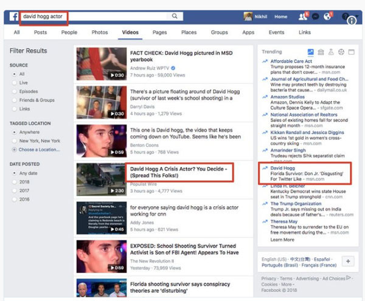
Task: Open the Pages tab
Action: [159, 32]
